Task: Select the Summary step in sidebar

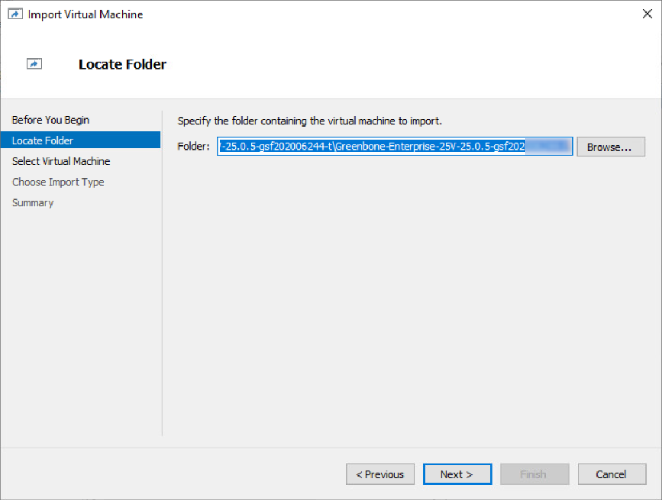Action: point(33,202)
